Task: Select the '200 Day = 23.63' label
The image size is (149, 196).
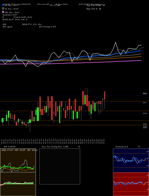Action: [12, 12]
